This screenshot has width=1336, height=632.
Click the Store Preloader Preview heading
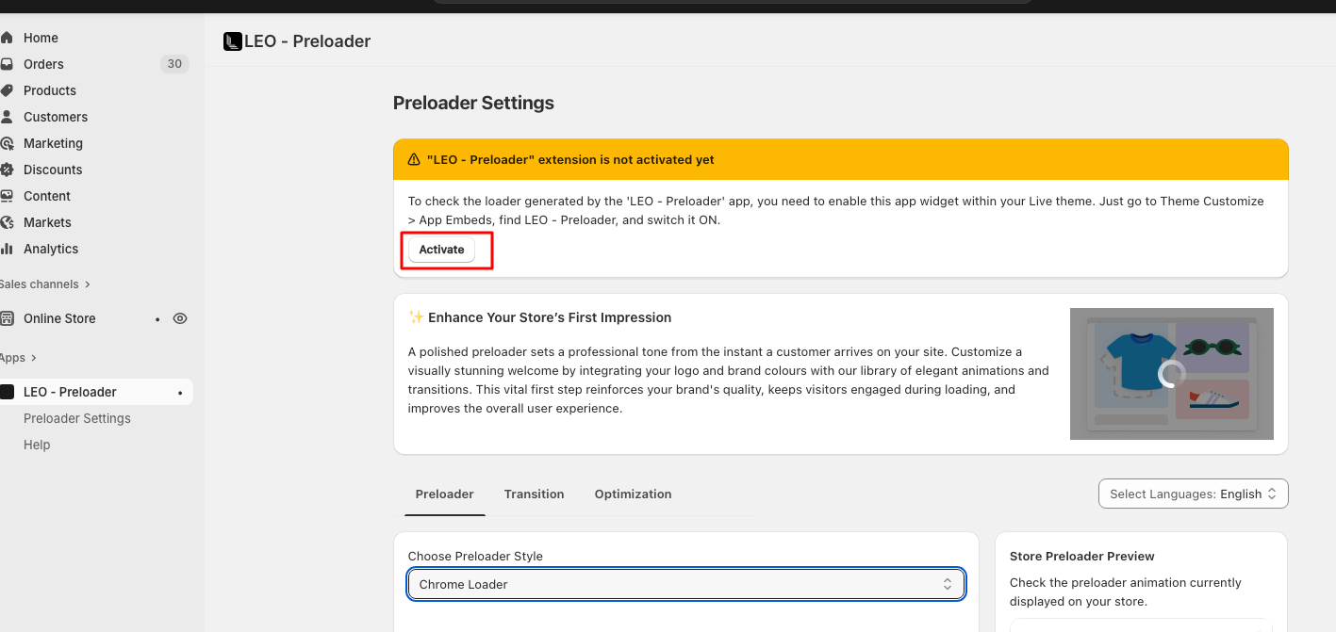(1082, 557)
